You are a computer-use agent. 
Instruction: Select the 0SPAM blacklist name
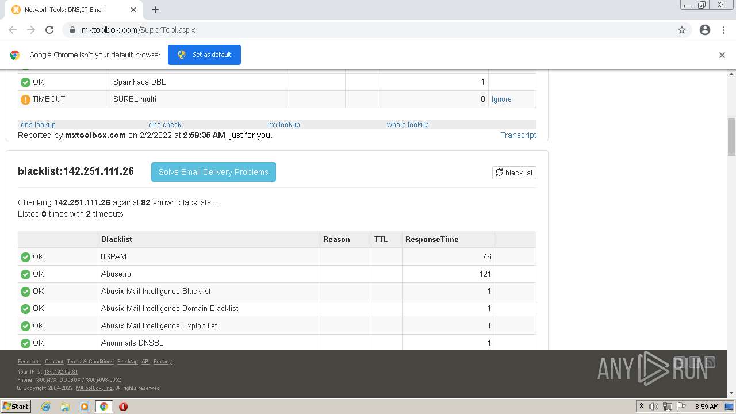coord(114,256)
